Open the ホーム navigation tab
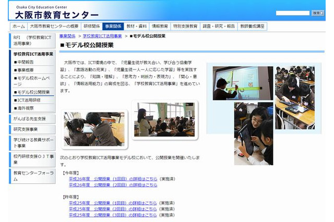The width and height of the screenshot is (334, 222). pos(19,27)
